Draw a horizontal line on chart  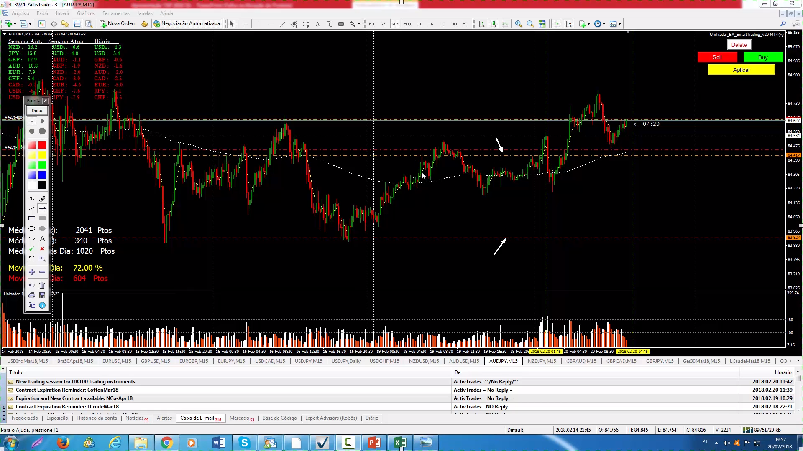pyautogui.click(x=271, y=24)
